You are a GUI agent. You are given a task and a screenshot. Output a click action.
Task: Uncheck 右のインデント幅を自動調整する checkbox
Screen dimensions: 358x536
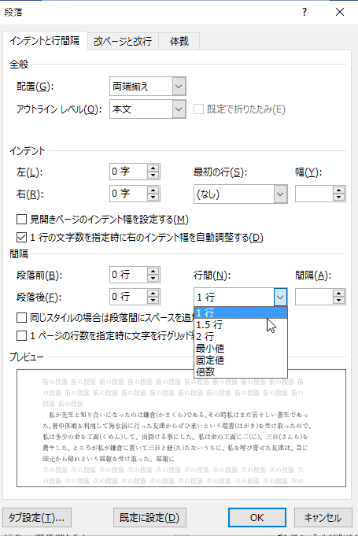(21, 237)
